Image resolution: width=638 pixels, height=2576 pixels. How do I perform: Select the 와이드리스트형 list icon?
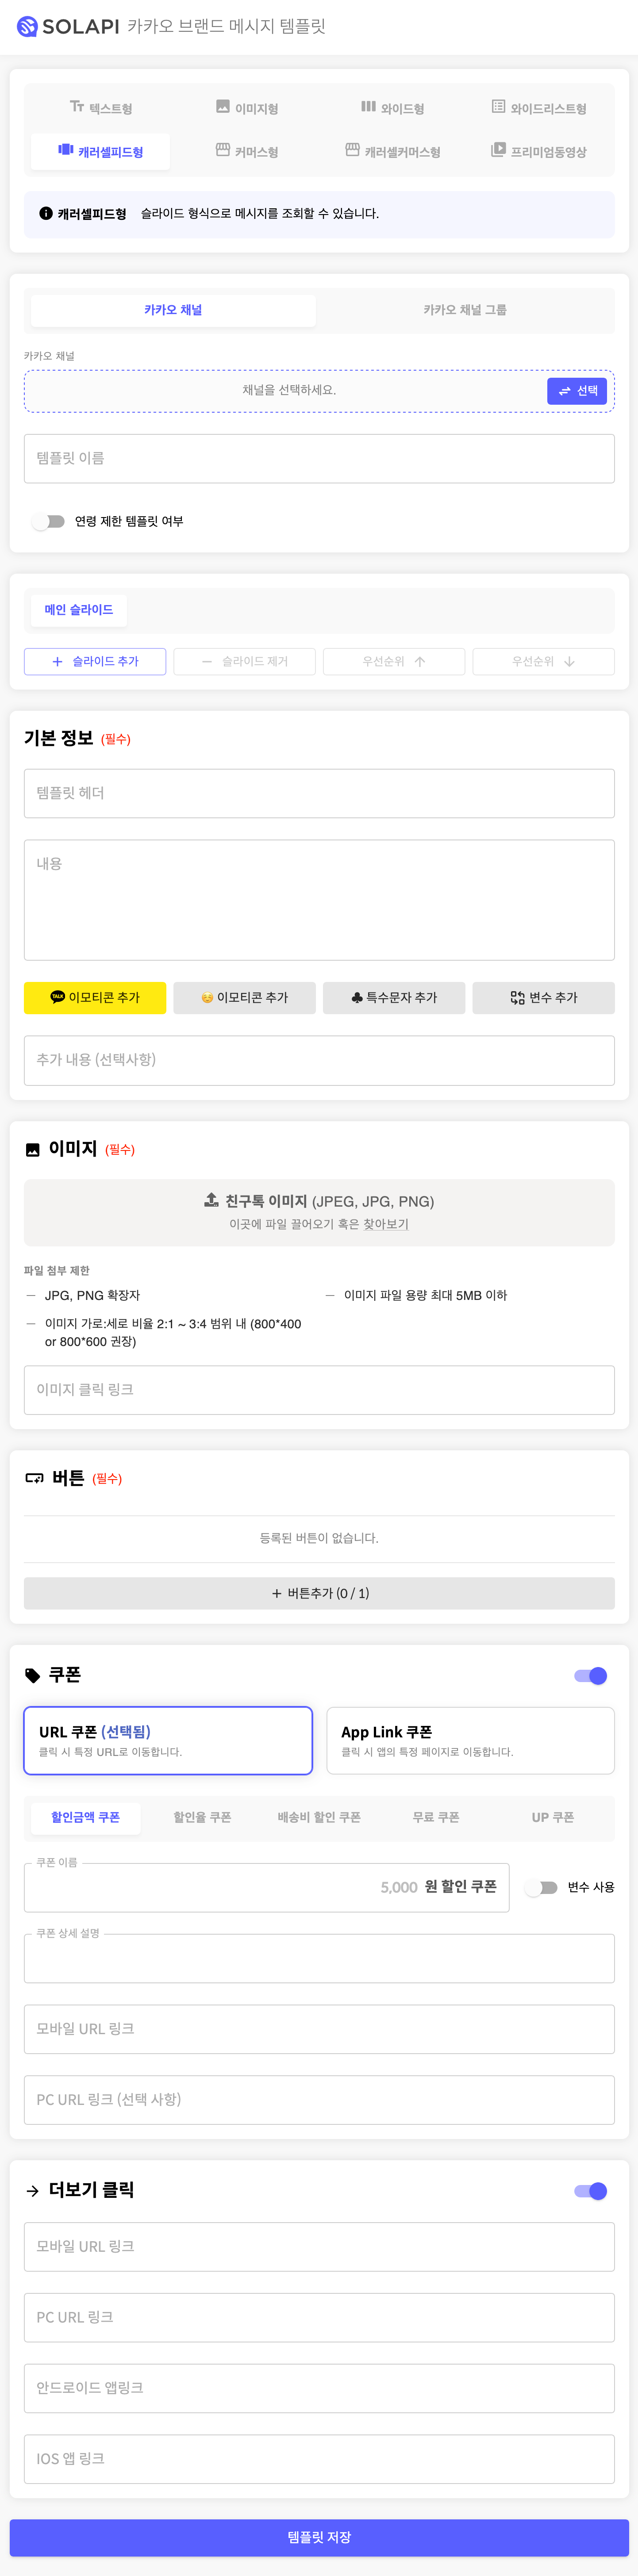pos(498,107)
